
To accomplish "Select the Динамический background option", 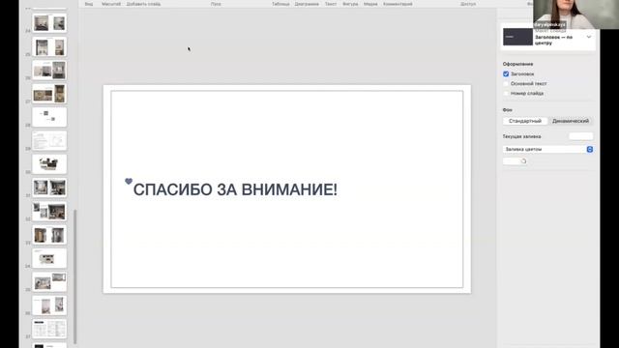I will (x=571, y=121).
